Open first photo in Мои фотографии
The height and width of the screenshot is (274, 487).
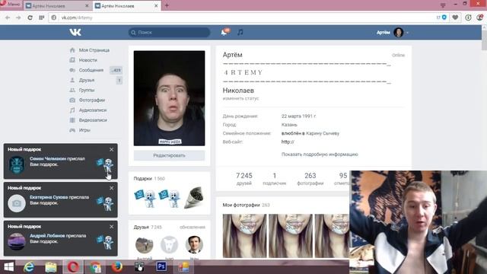pyautogui.click(x=244, y=235)
